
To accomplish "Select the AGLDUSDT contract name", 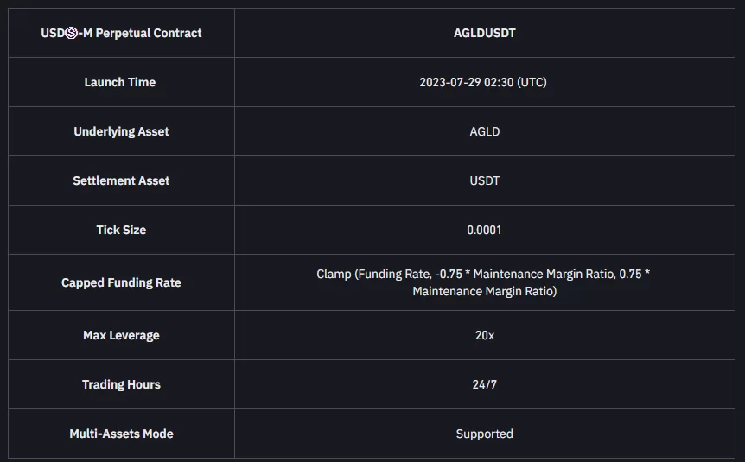I will click(484, 33).
